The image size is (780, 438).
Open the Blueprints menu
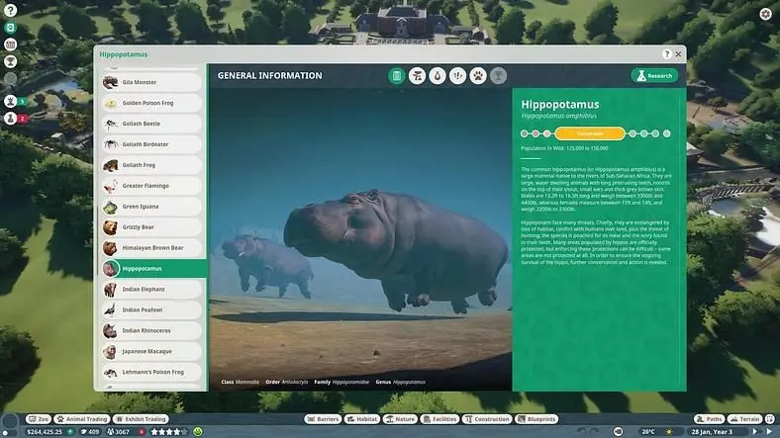click(536, 419)
